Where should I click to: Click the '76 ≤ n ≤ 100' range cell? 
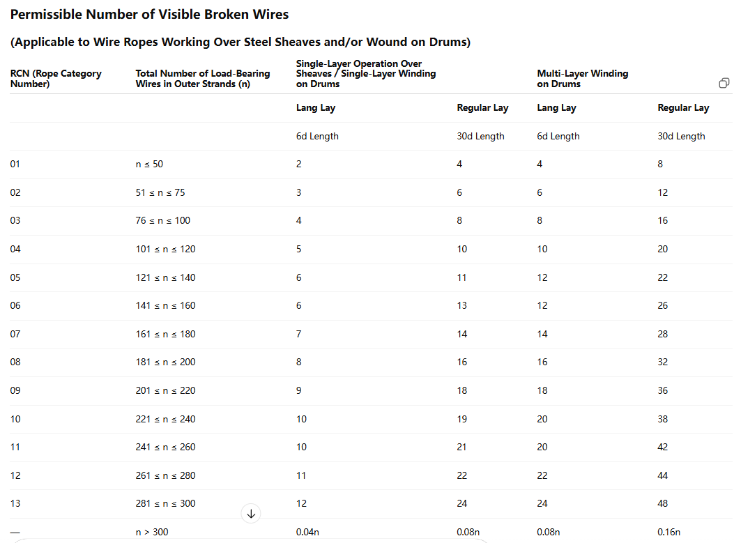point(163,220)
